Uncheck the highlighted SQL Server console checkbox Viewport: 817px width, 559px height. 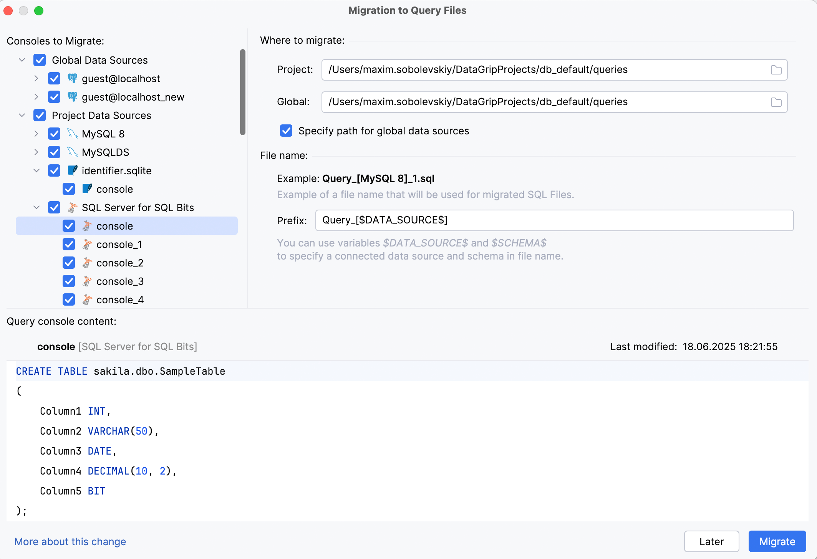[69, 226]
